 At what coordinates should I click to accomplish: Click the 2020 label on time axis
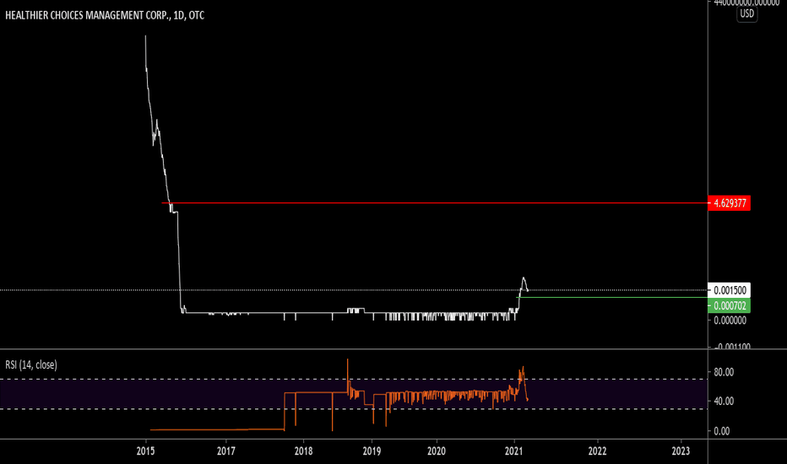point(437,451)
